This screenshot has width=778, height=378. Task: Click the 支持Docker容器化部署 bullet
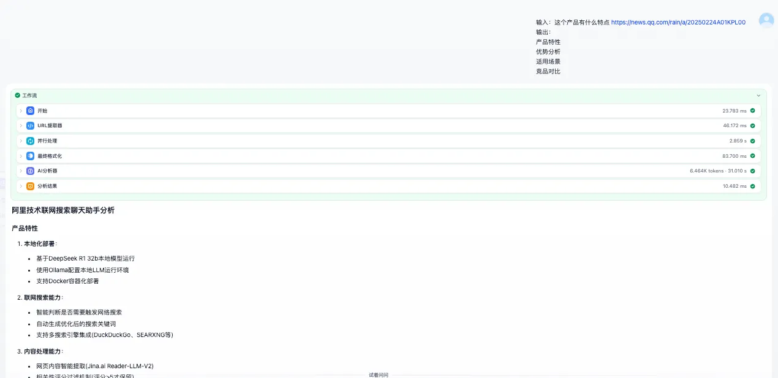click(67, 281)
